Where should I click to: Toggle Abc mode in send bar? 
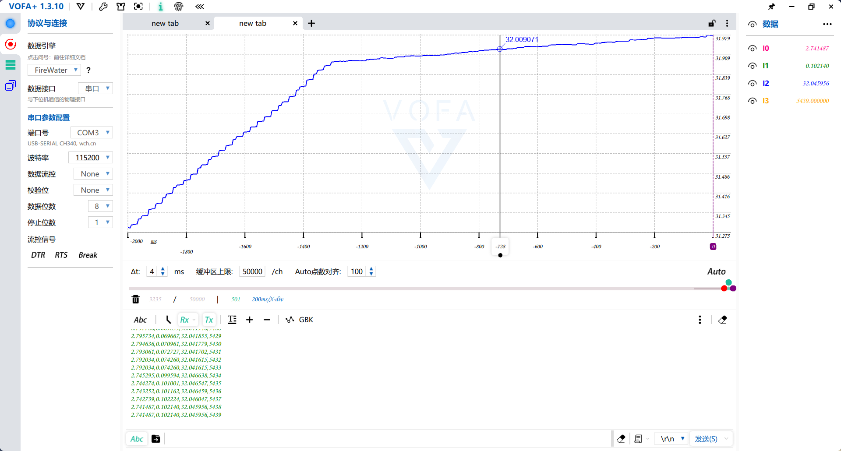[137, 439]
